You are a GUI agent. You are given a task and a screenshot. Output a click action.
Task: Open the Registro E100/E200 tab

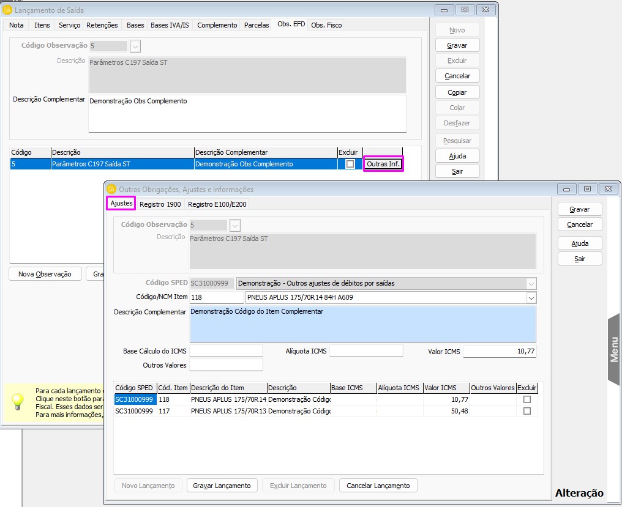pos(217,204)
